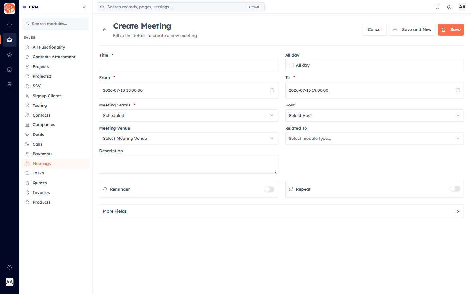Viewport: 471px width, 294px height.
Task: Click the Companies building icon in sidebar
Action: pos(27,125)
